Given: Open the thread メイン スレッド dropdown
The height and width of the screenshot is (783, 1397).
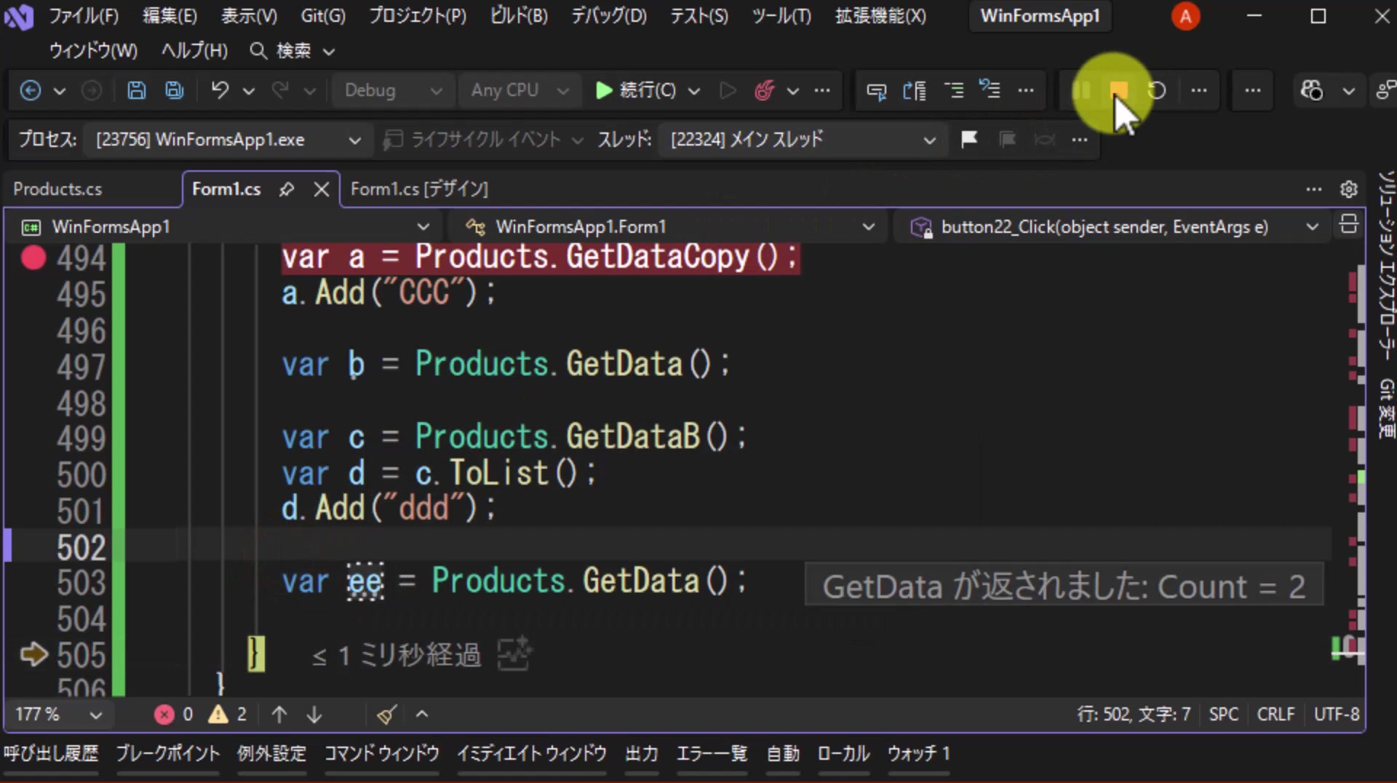Looking at the screenshot, I should [803, 139].
